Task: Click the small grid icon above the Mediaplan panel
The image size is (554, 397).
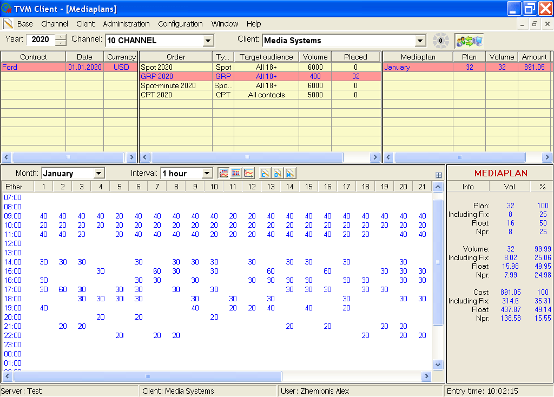Action: (x=438, y=175)
